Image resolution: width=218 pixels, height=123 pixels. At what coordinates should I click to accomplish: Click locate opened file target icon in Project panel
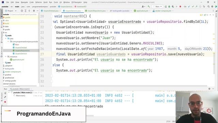pyautogui.click(x=22, y=11)
